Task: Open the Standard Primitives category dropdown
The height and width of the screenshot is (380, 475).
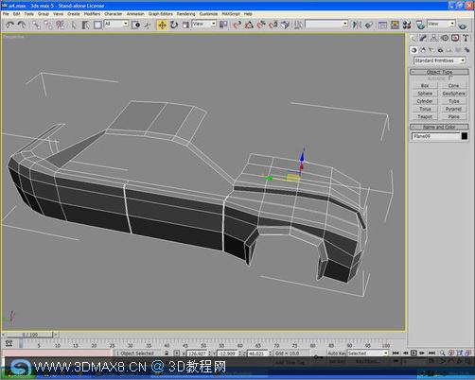Action: [439, 60]
